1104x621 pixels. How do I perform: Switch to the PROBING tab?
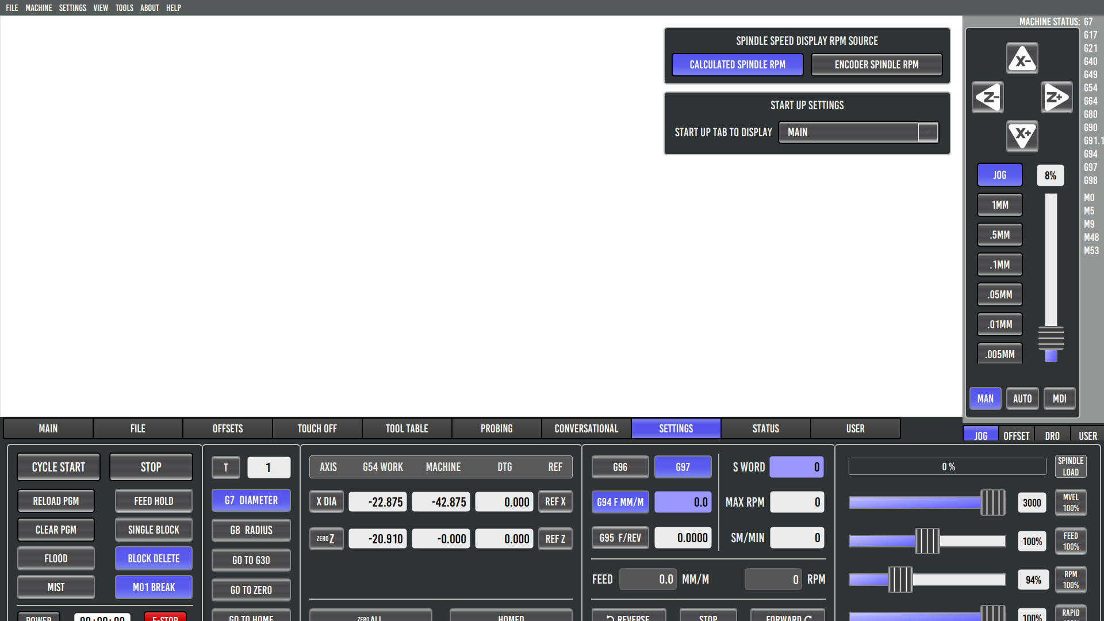coord(496,428)
